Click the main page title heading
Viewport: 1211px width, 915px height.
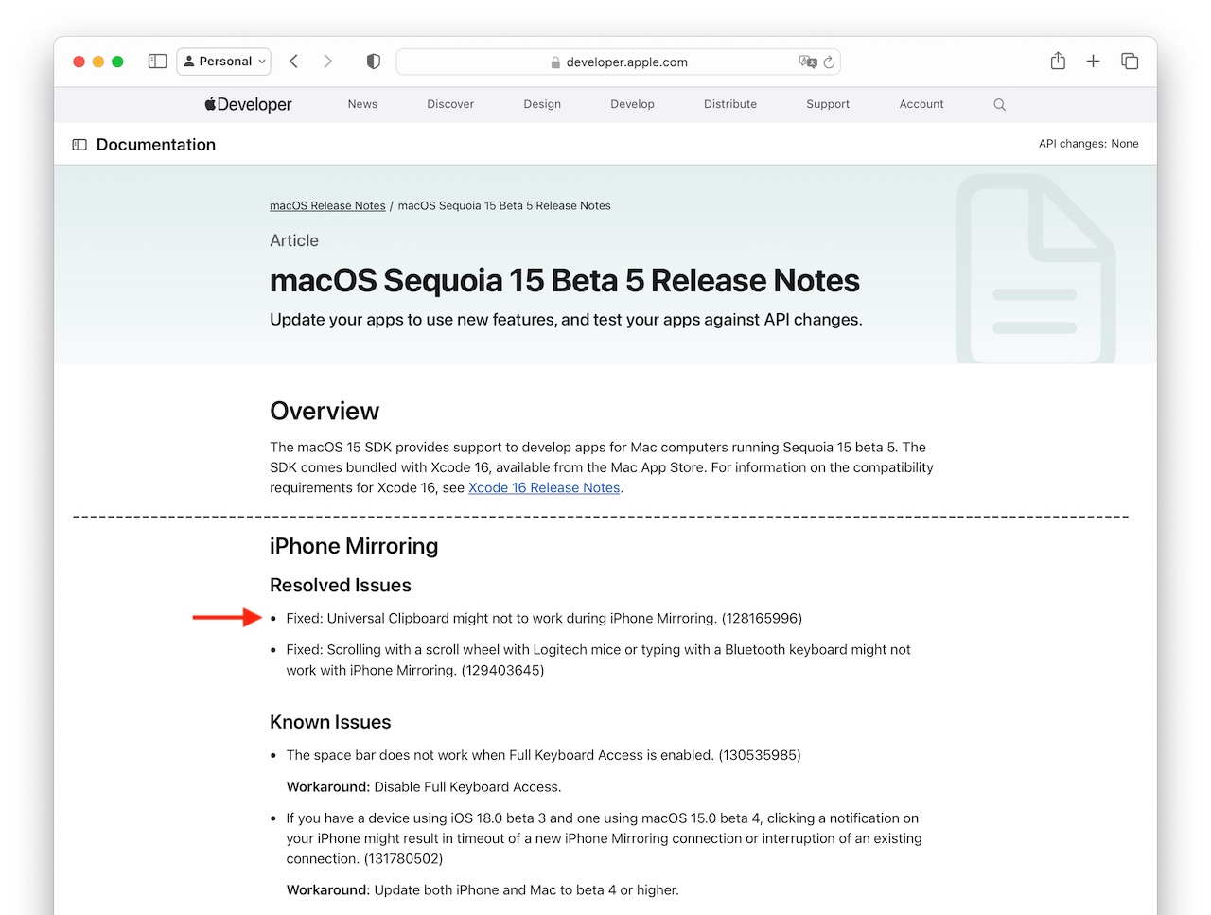pyautogui.click(x=565, y=281)
